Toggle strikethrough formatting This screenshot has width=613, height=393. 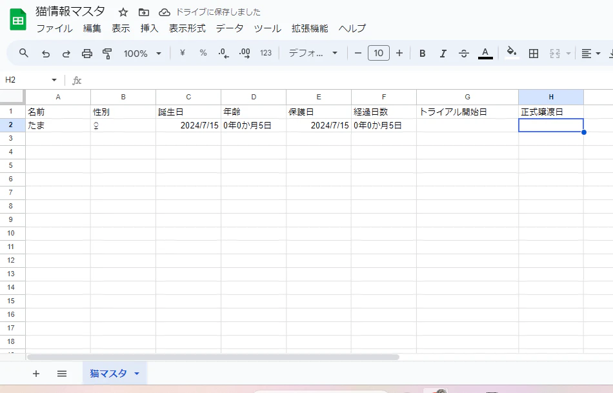pyautogui.click(x=464, y=54)
